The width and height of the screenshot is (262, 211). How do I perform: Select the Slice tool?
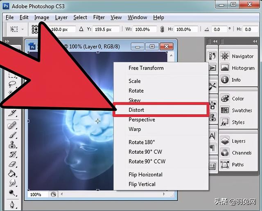[x=13, y=113]
